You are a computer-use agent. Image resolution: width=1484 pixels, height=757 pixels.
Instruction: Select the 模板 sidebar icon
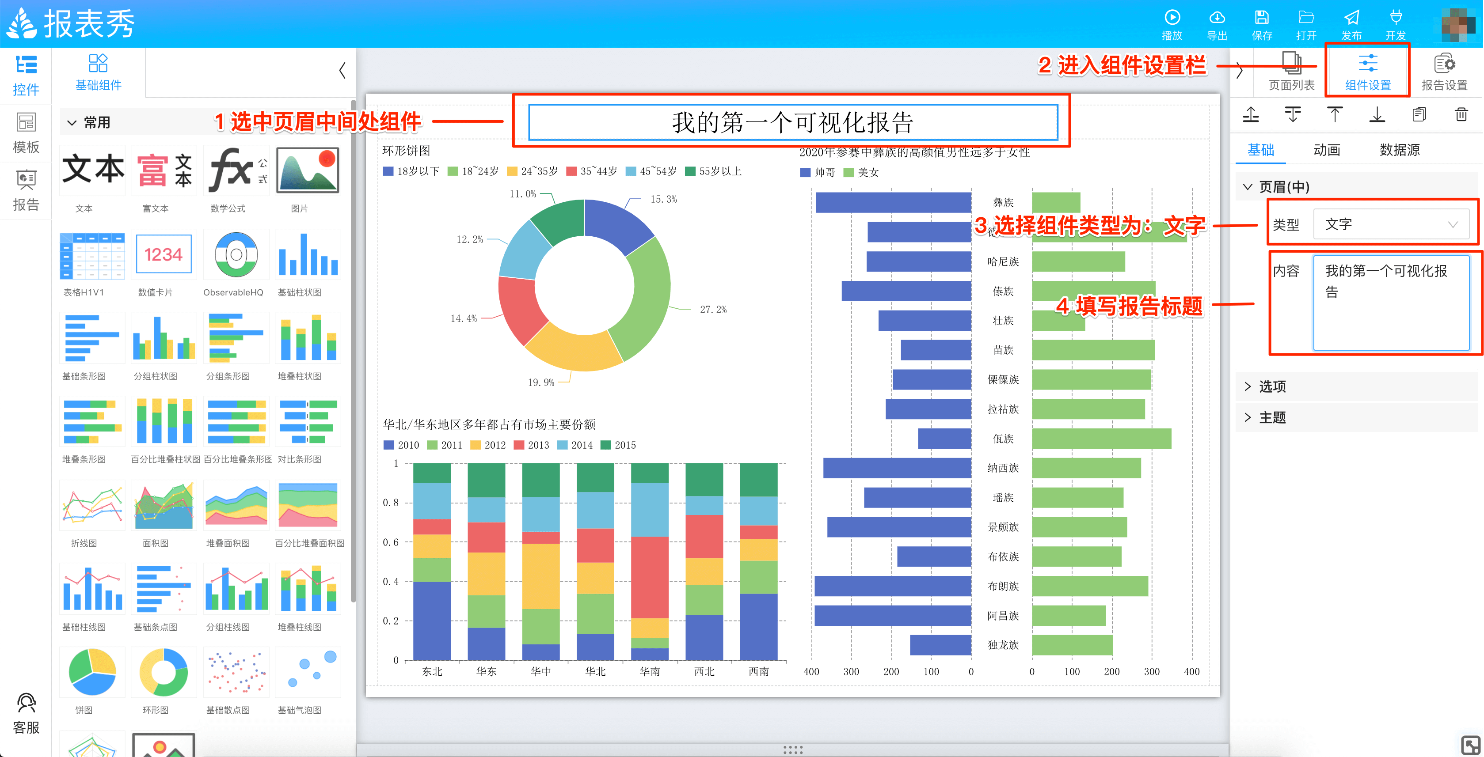point(26,133)
